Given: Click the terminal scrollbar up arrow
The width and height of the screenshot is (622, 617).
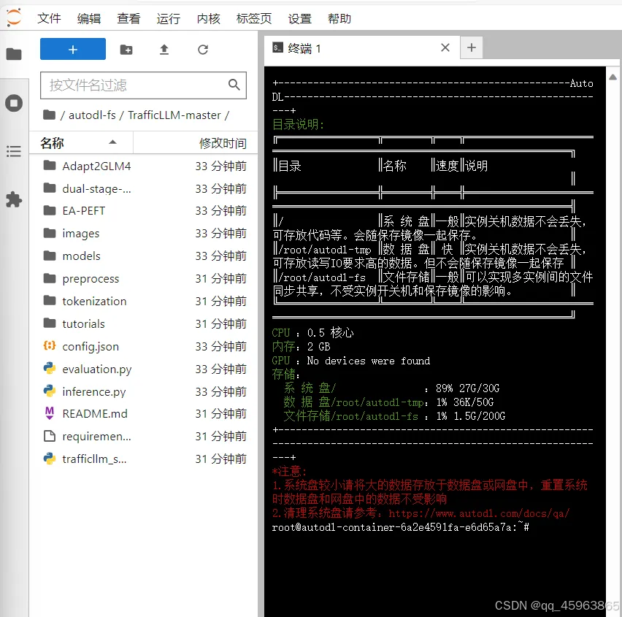Looking at the screenshot, I should (x=613, y=77).
